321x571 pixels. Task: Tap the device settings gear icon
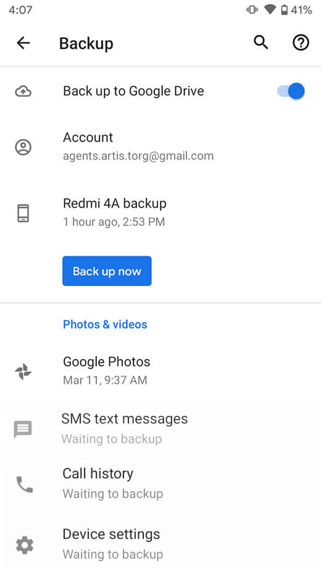25,545
